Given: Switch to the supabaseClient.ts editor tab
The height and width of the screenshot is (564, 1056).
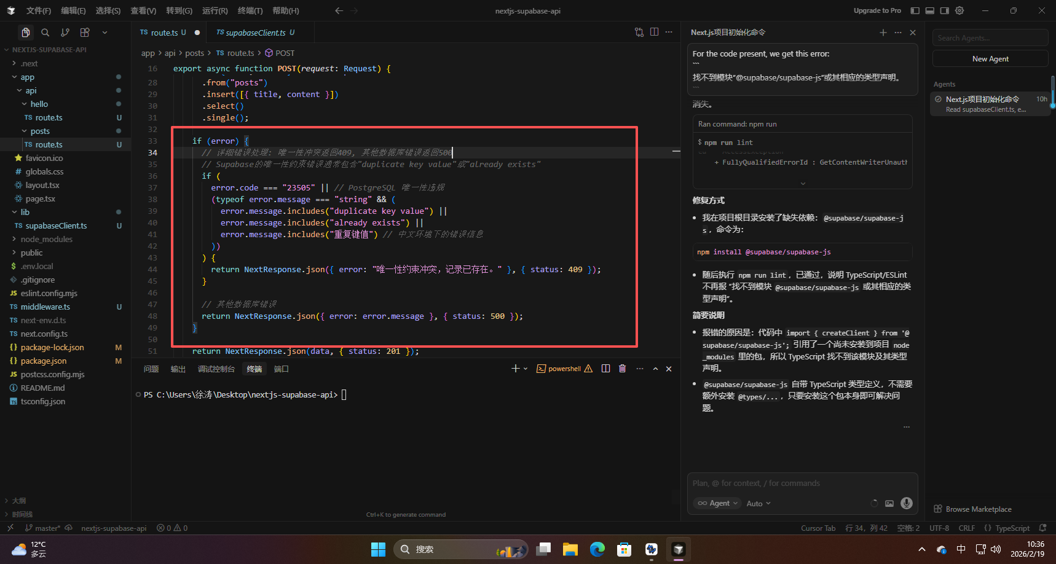Looking at the screenshot, I should pyautogui.click(x=256, y=33).
